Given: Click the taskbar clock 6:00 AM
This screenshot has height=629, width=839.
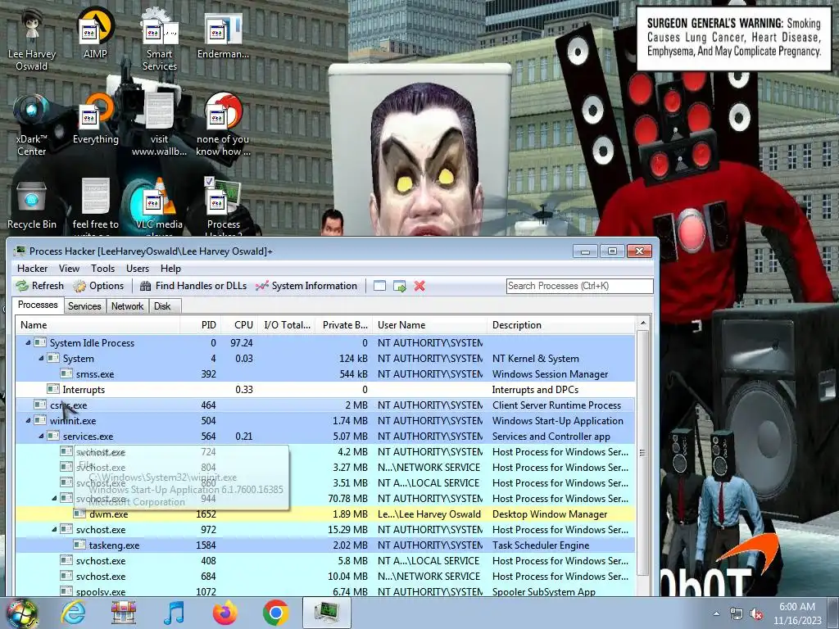Looking at the screenshot, I should 796,613.
